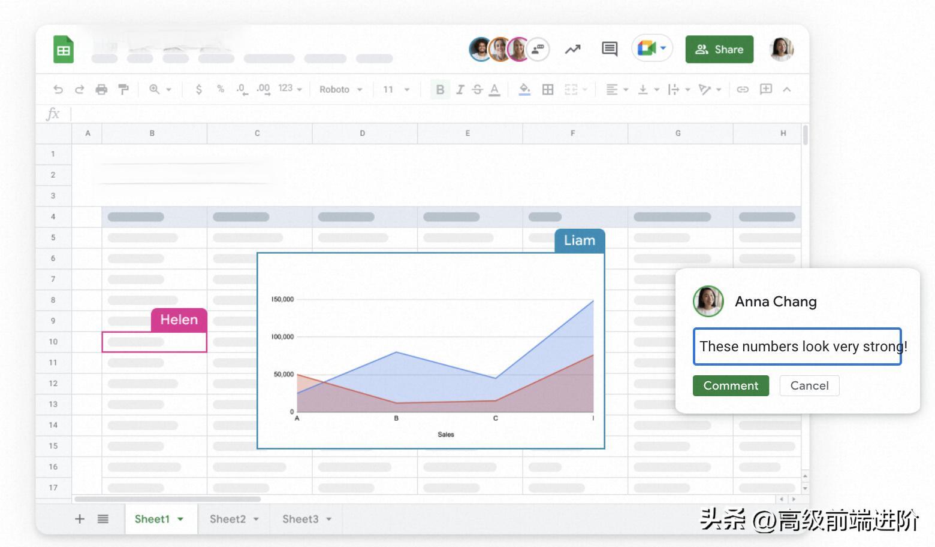Apply currency format with dollar icon

pos(199,89)
